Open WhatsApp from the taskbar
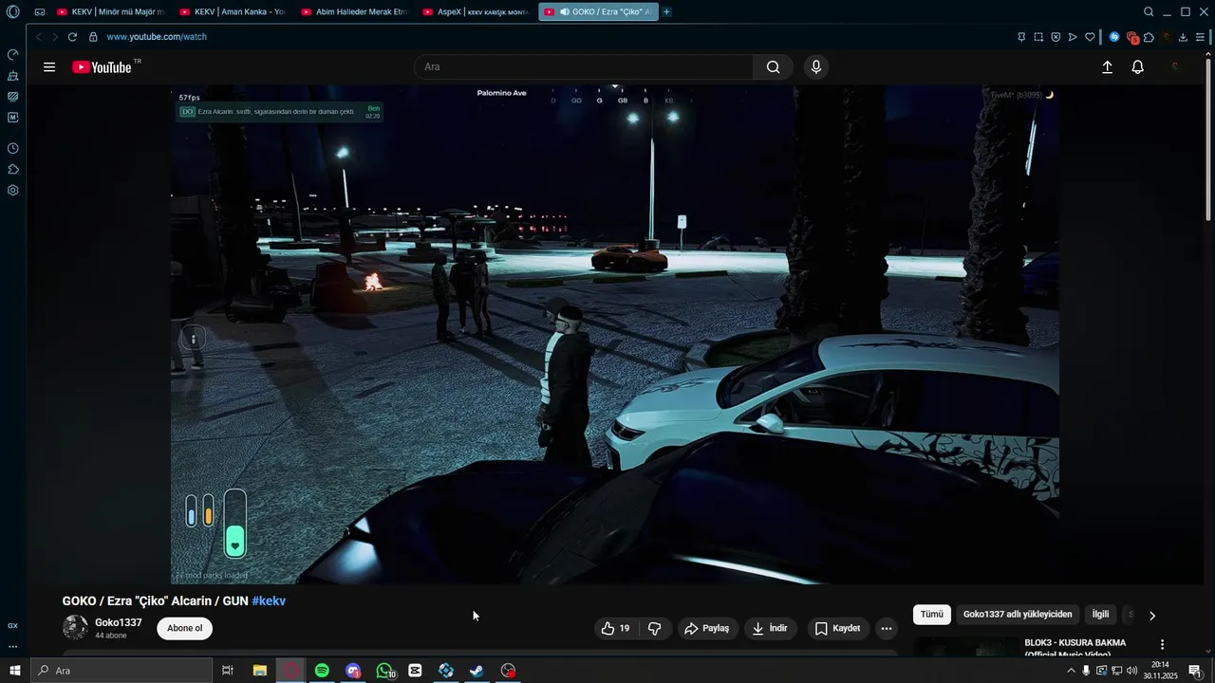Image resolution: width=1215 pixels, height=683 pixels. click(384, 671)
